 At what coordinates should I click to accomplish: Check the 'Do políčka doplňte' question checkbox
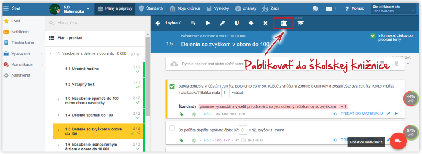point(172,128)
